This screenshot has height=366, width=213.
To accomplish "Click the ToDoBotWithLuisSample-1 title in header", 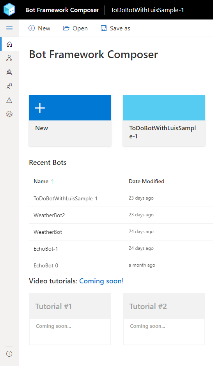I will (147, 10).
